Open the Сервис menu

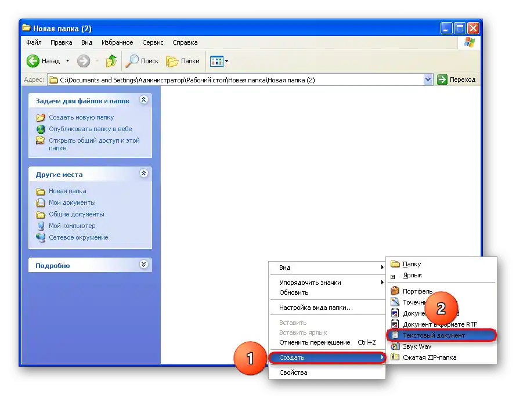click(x=153, y=42)
